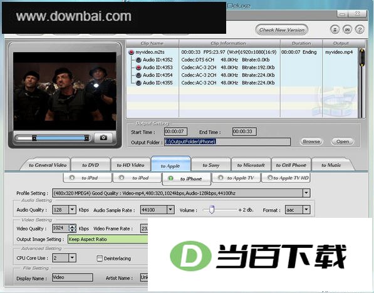Choose the to iPhone radio option
The height and width of the screenshot is (293, 374).
(171, 178)
